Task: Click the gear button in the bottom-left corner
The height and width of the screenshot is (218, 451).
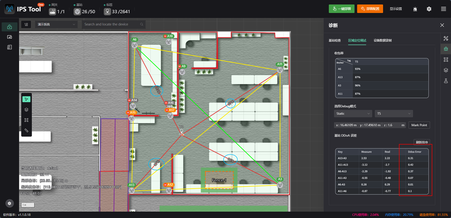Action: [x=9, y=203]
